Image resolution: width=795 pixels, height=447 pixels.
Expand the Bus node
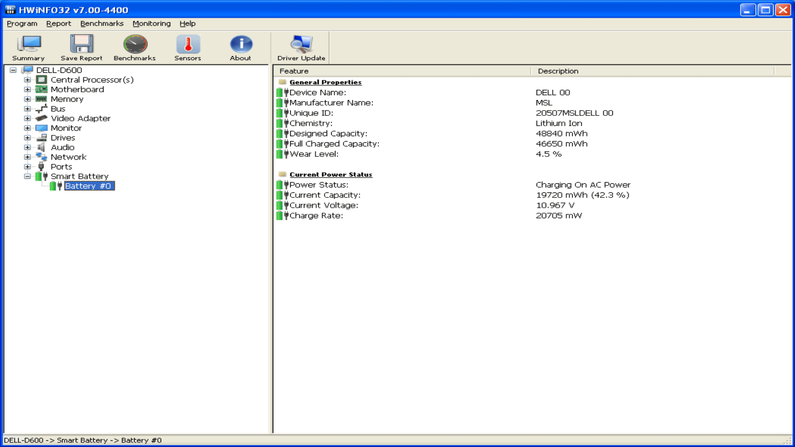[x=27, y=108]
